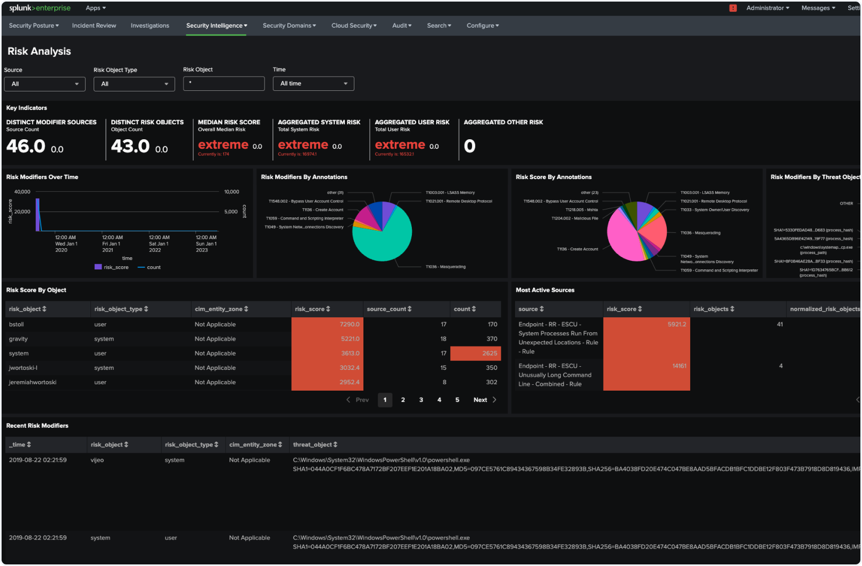Viewport: 862px width, 566px height.
Task: Click inside the Risk Object input field
Action: (223, 83)
